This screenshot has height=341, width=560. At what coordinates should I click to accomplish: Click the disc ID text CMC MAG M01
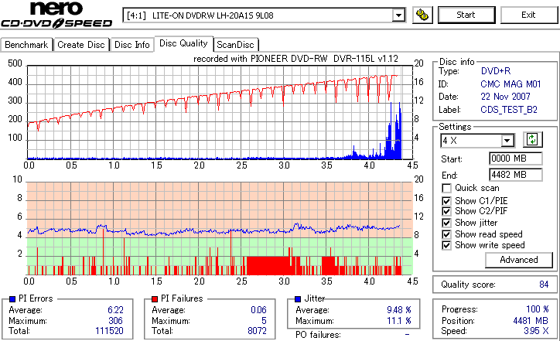click(510, 84)
